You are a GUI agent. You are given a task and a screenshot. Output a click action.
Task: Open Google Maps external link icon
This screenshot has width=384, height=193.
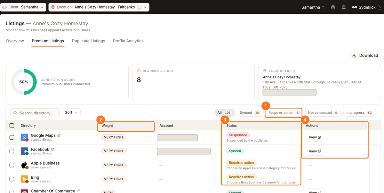59,135
